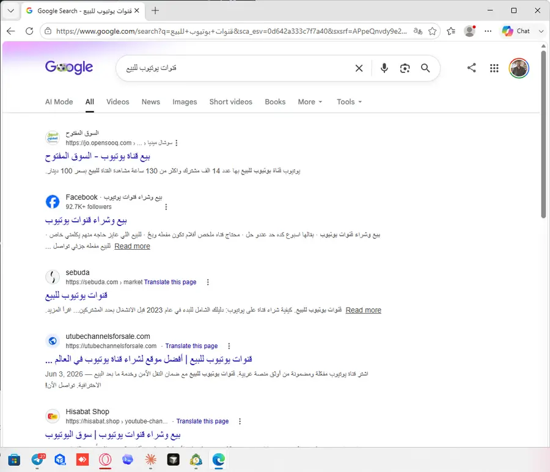Screen dimensions: 550x472
Task: Switch to Books results tab
Action: click(275, 101)
